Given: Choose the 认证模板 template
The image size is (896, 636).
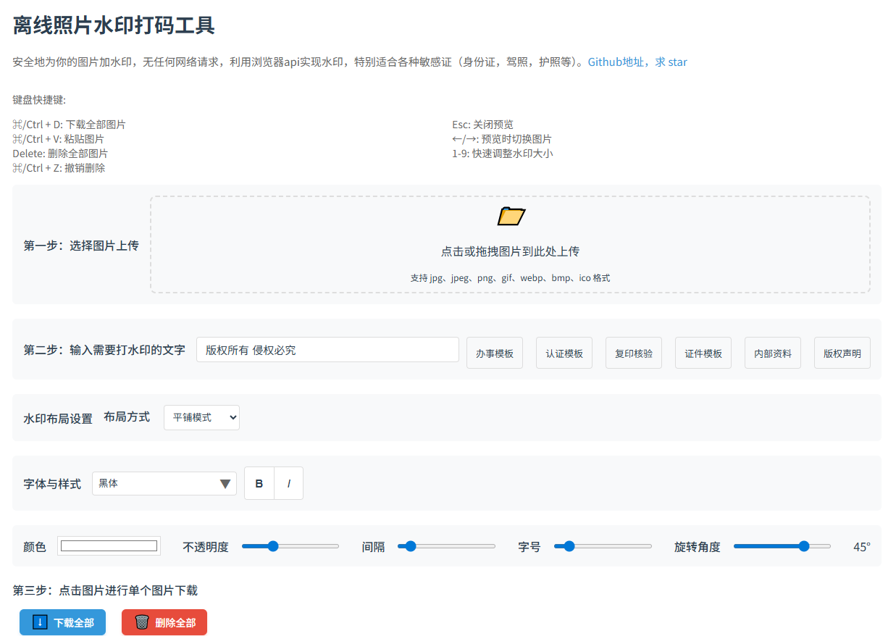Looking at the screenshot, I should coord(564,353).
